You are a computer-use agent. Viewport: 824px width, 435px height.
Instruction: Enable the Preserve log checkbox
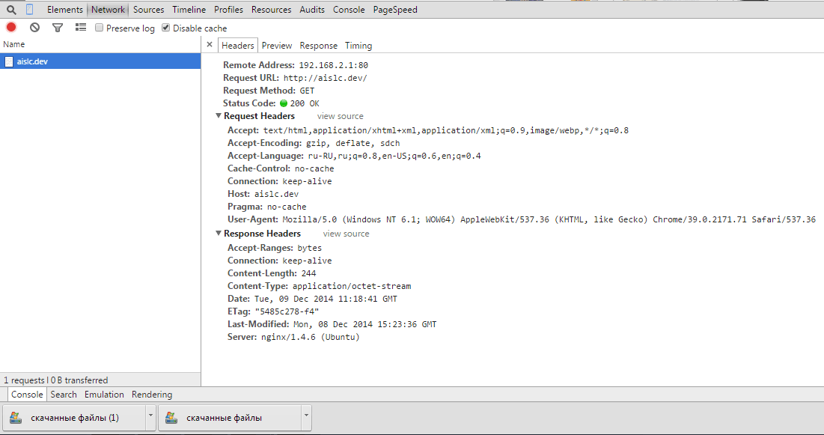coord(99,28)
